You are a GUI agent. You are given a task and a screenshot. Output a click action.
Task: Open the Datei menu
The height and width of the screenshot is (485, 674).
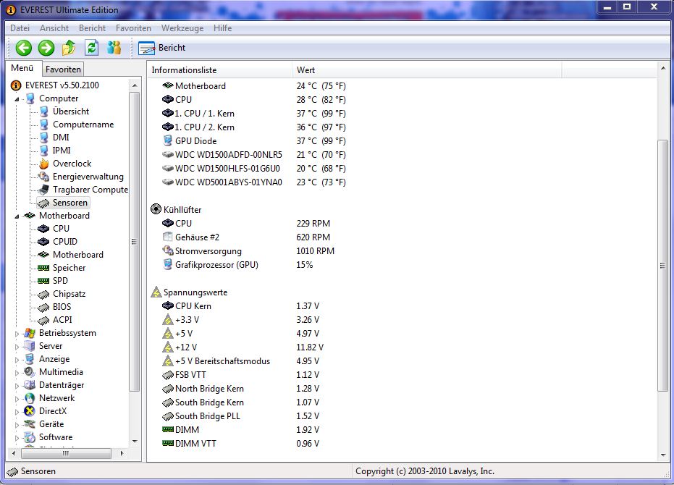tap(20, 28)
